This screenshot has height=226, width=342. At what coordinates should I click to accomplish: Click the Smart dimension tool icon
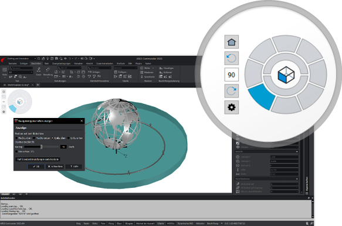pos(39,70)
